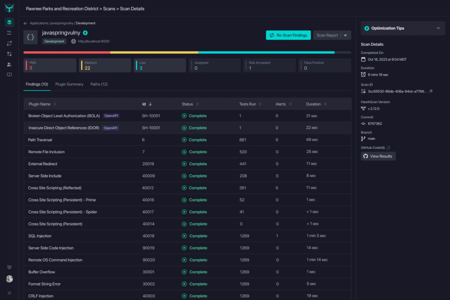Open the teams grid icon in sidebar
The image size is (450, 300).
coord(9,53)
